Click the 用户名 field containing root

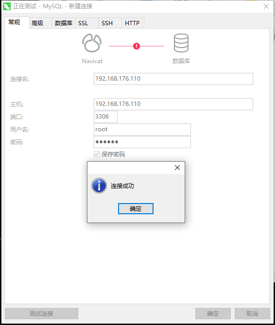point(142,129)
